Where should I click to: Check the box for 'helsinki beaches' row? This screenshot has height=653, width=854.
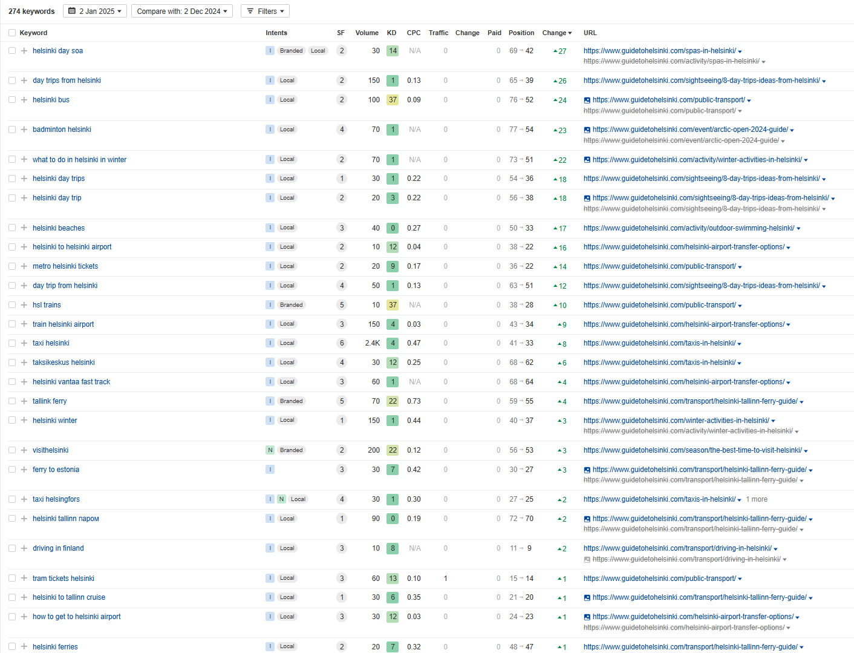12,228
